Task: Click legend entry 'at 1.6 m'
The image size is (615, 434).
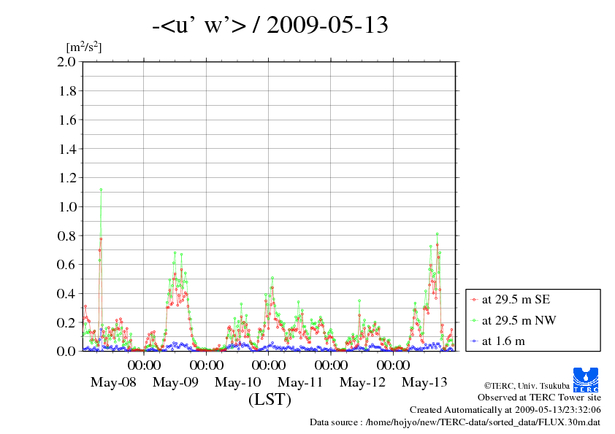Action: pos(503,341)
